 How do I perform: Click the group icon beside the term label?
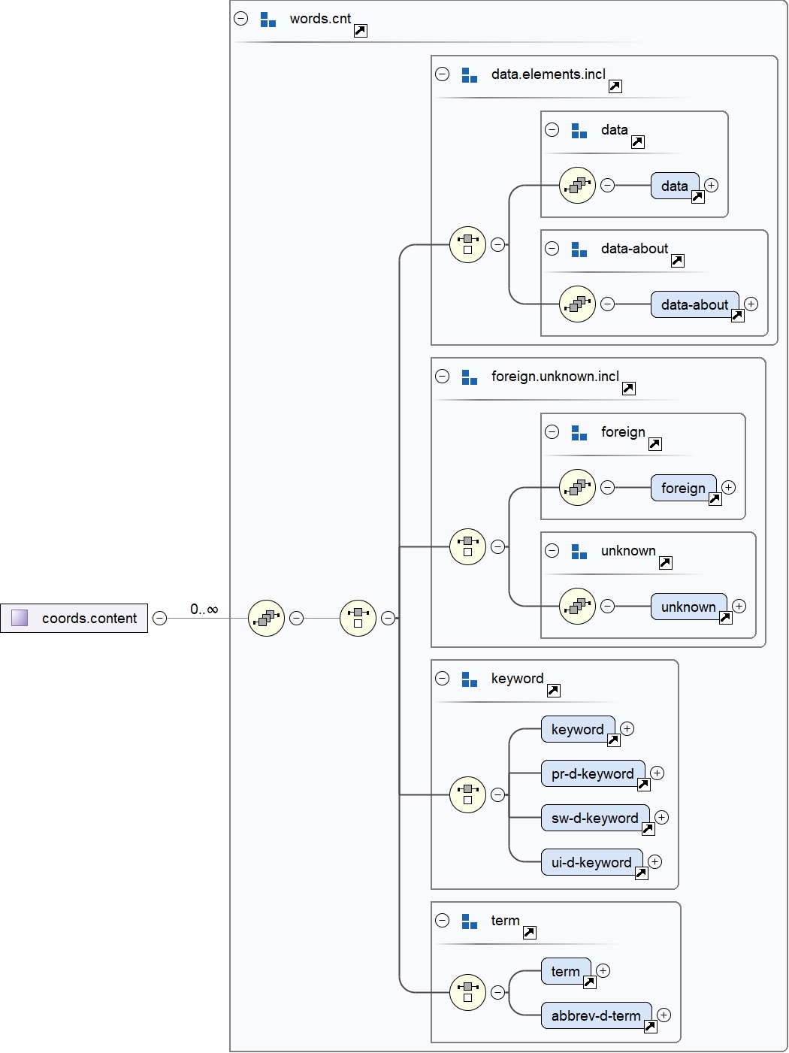coord(468,920)
